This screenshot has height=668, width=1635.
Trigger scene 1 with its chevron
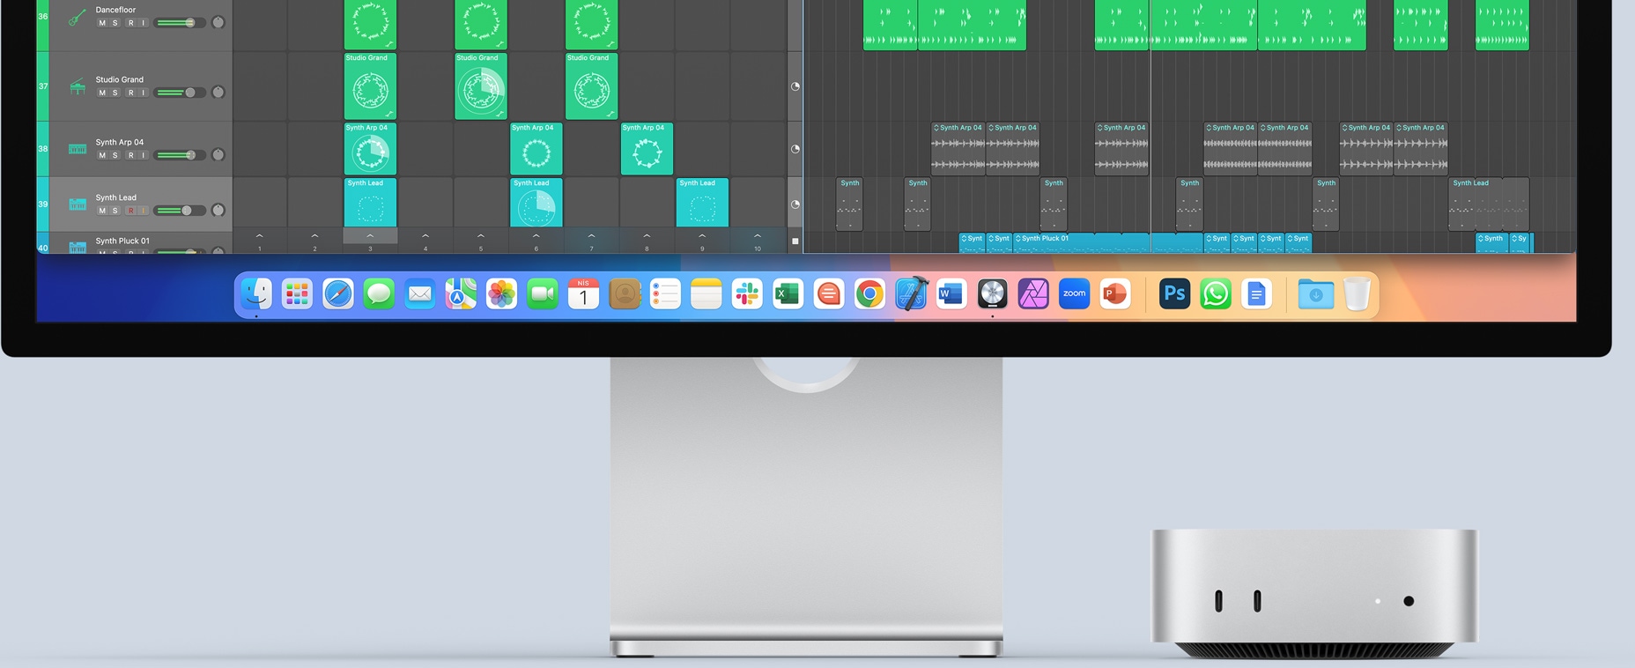pos(259,236)
